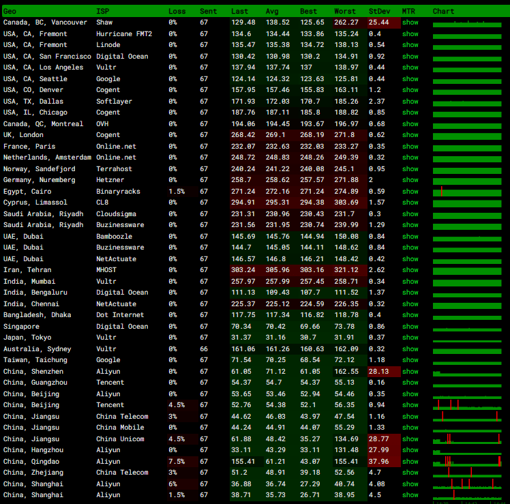Screen dimensions: 510x504
Task: Show MTR for Zhejiang China Telecom
Action: tap(410, 473)
